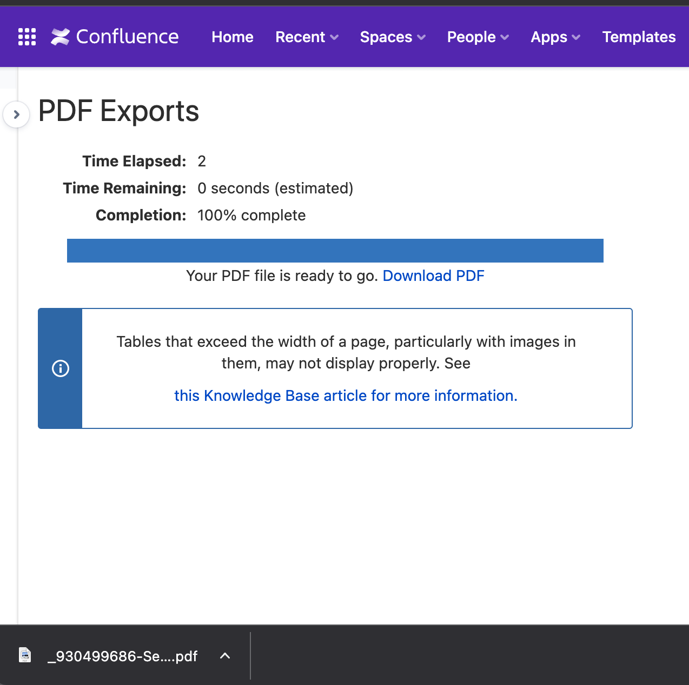The height and width of the screenshot is (685, 689).
Task: Expand the Apps dropdown
Action: coord(555,37)
